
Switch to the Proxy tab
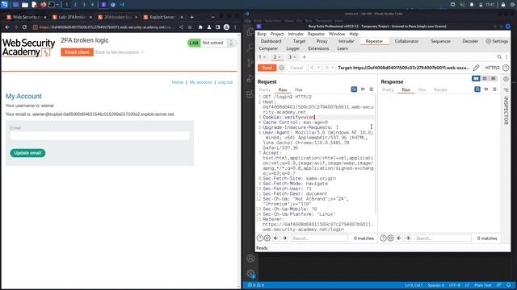click(x=322, y=41)
